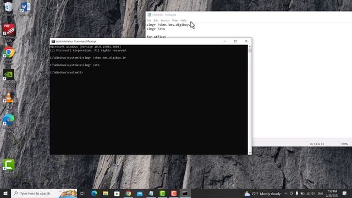
Task: Open the Microsoft Edge desktop shortcut
Action: (x=9, y=123)
